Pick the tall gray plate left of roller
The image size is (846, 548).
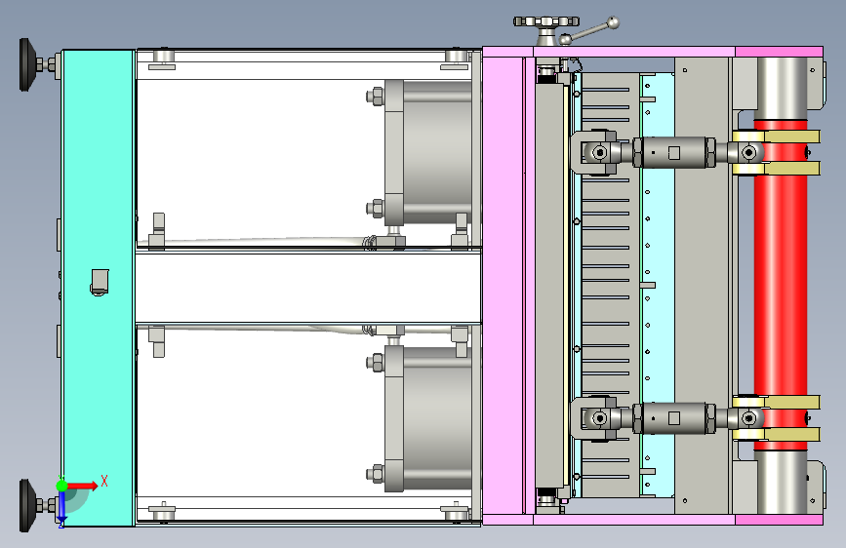pyautogui.click(x=702, y=286)
